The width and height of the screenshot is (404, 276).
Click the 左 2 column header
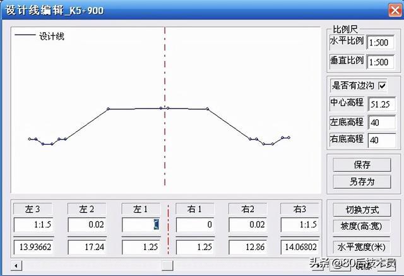[x=87, y=209]
